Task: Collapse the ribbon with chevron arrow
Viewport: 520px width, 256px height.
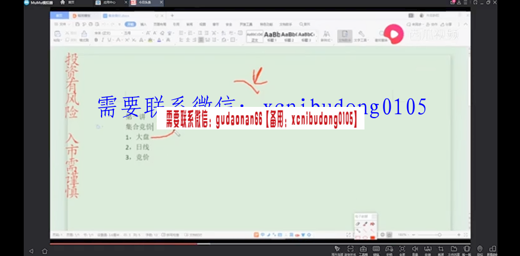Action: point(466,24)
